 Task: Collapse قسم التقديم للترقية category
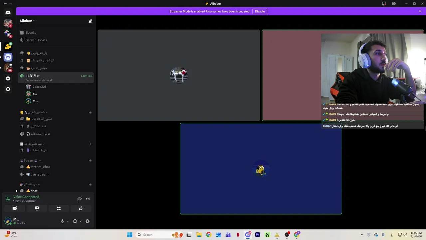tap(32, 144)
